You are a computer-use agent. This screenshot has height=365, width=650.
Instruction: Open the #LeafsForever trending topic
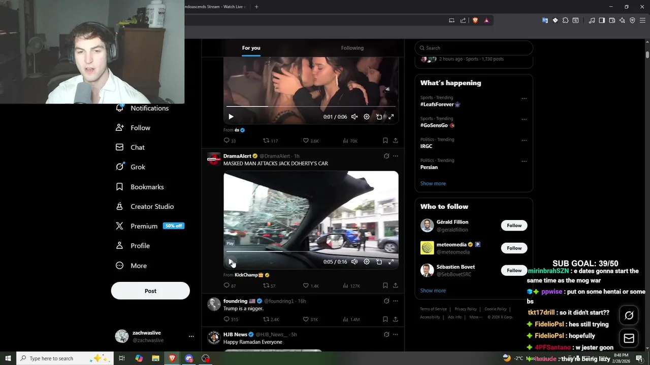tap(440, 104)
